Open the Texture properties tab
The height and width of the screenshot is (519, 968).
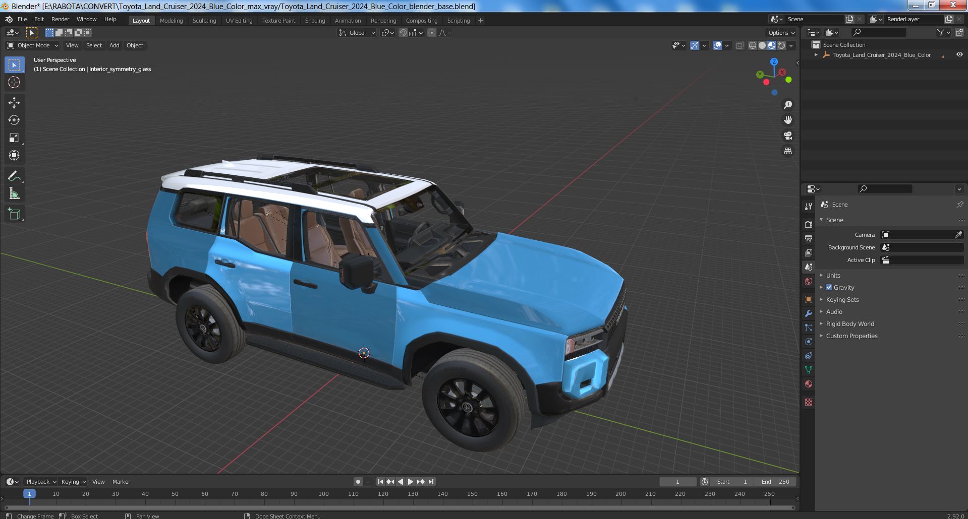tap(809, 402)
